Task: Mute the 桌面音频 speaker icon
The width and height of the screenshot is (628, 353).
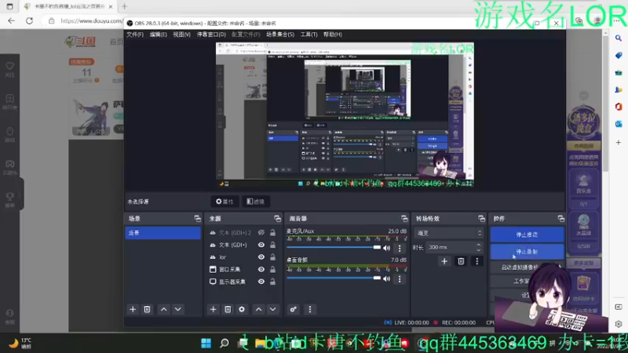Action: click(x=386, y=278)
